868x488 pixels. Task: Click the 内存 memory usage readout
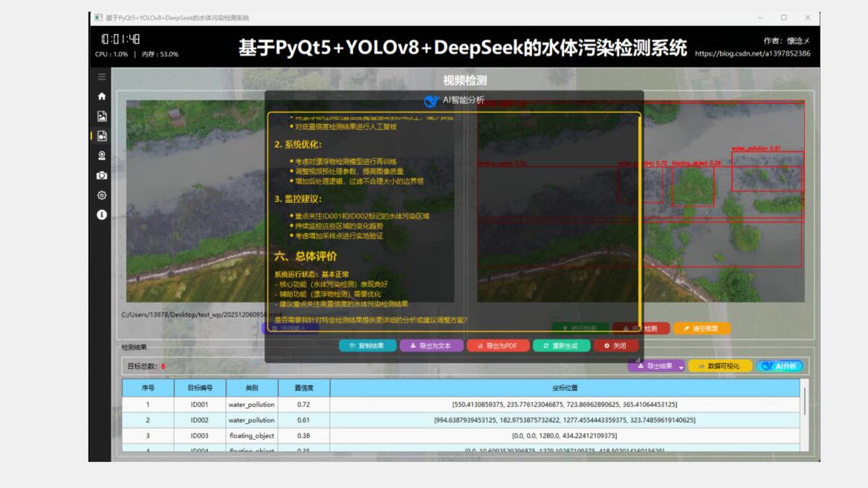[x=160, y=54]
